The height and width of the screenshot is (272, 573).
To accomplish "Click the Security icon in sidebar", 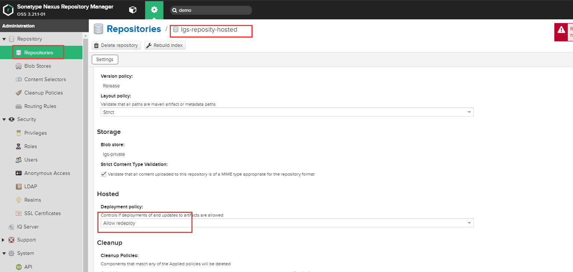I will tap(11, 119).
